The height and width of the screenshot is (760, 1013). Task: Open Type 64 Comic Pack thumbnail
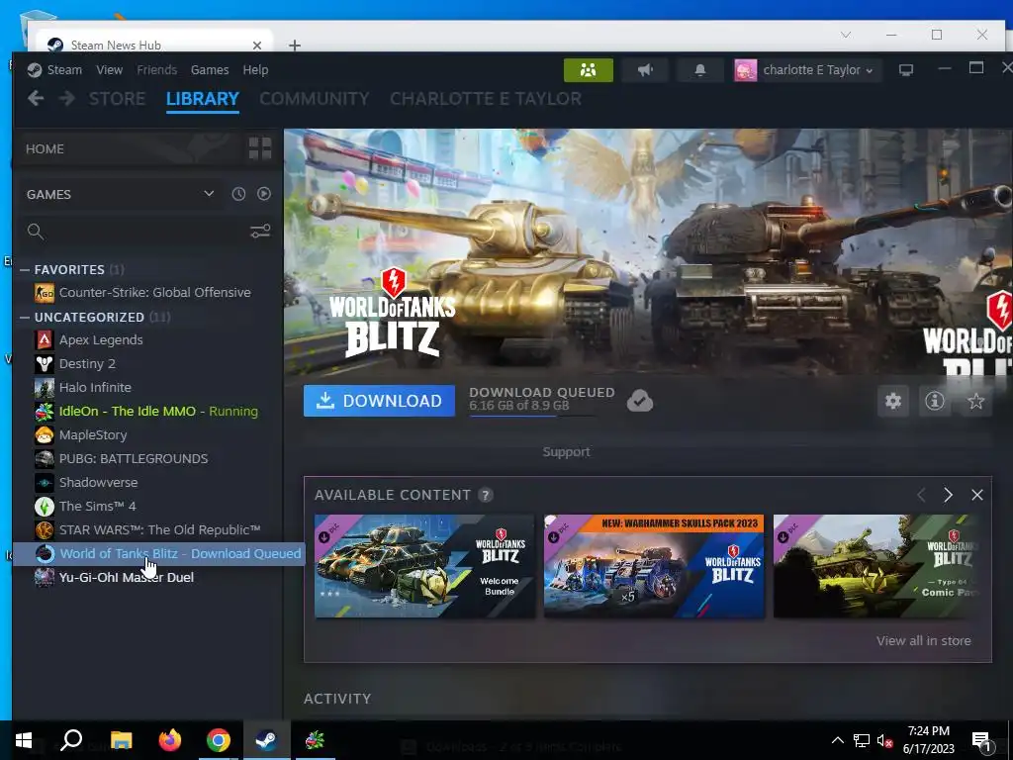877,566
